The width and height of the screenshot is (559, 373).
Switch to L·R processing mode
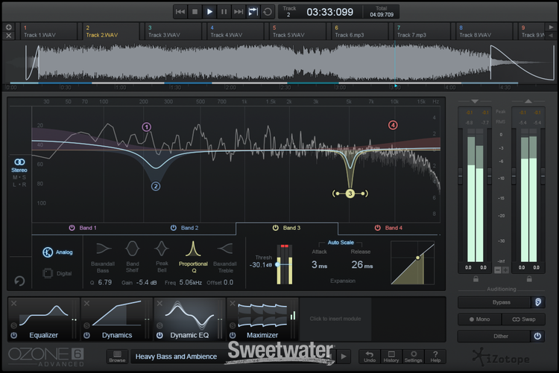tap(19, 185)
